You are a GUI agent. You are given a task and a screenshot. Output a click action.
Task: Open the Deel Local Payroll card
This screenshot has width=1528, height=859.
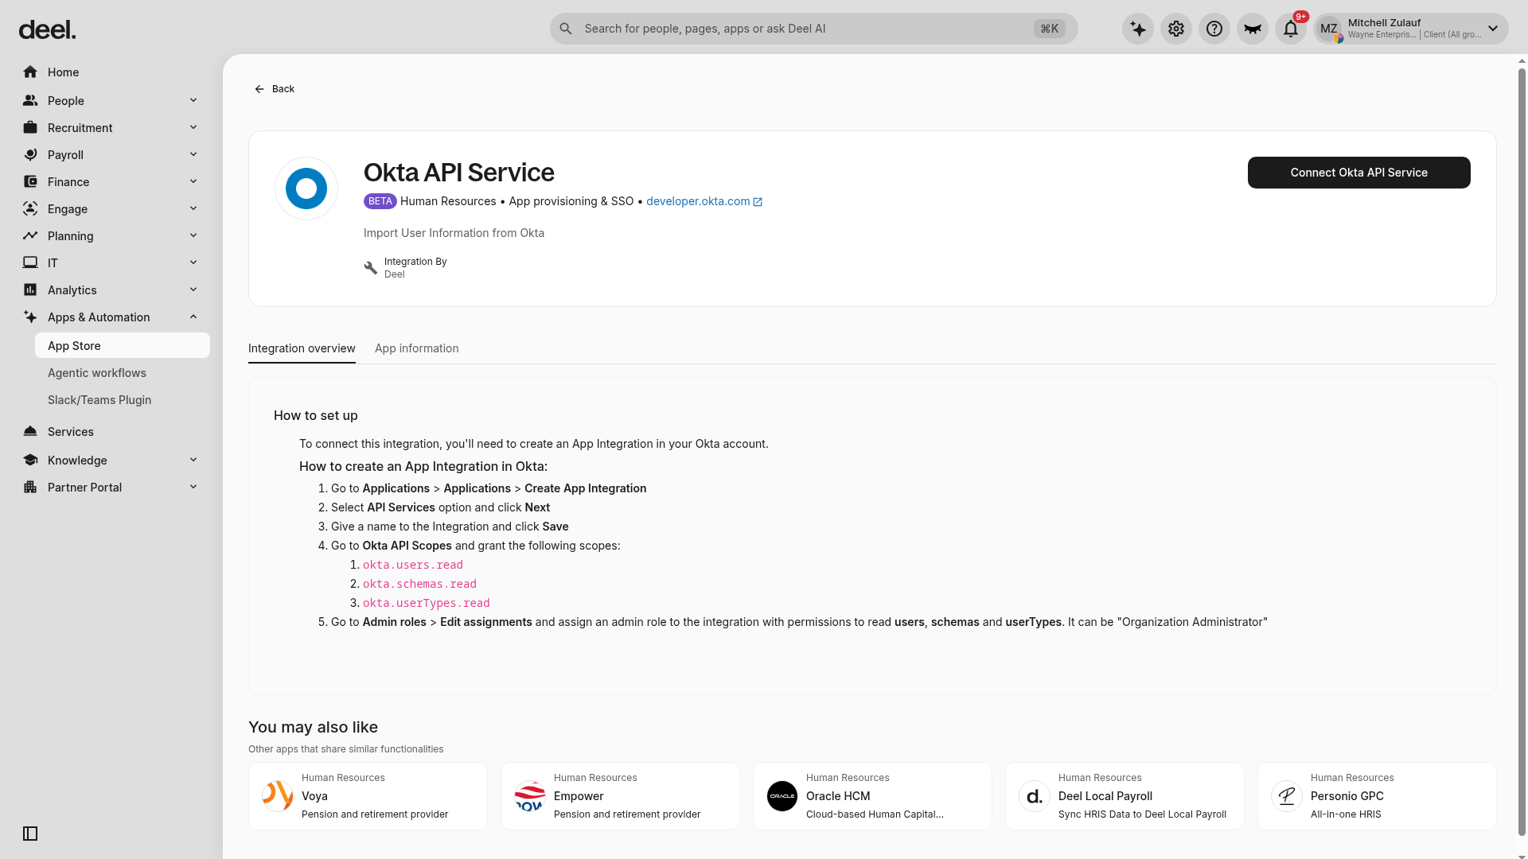[x=1125, y=796]
